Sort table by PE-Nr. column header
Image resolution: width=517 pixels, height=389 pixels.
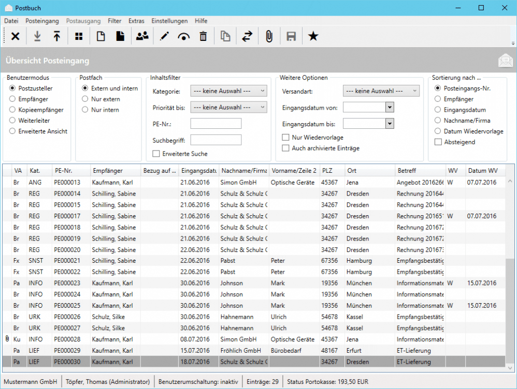pyautogui.click(x=71, y=171)
